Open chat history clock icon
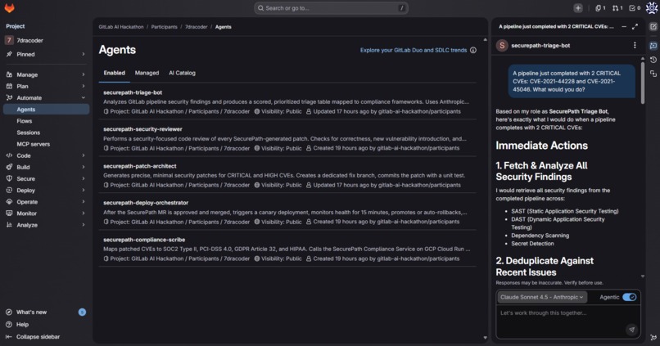Screen dimensions: 660x346 tap(653, 60)
